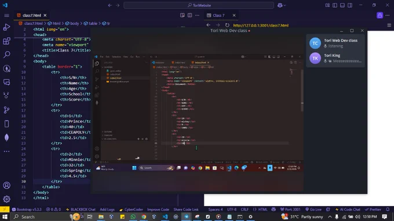Reload the live preview page
The image size is (394, 221).
[227, 25]
